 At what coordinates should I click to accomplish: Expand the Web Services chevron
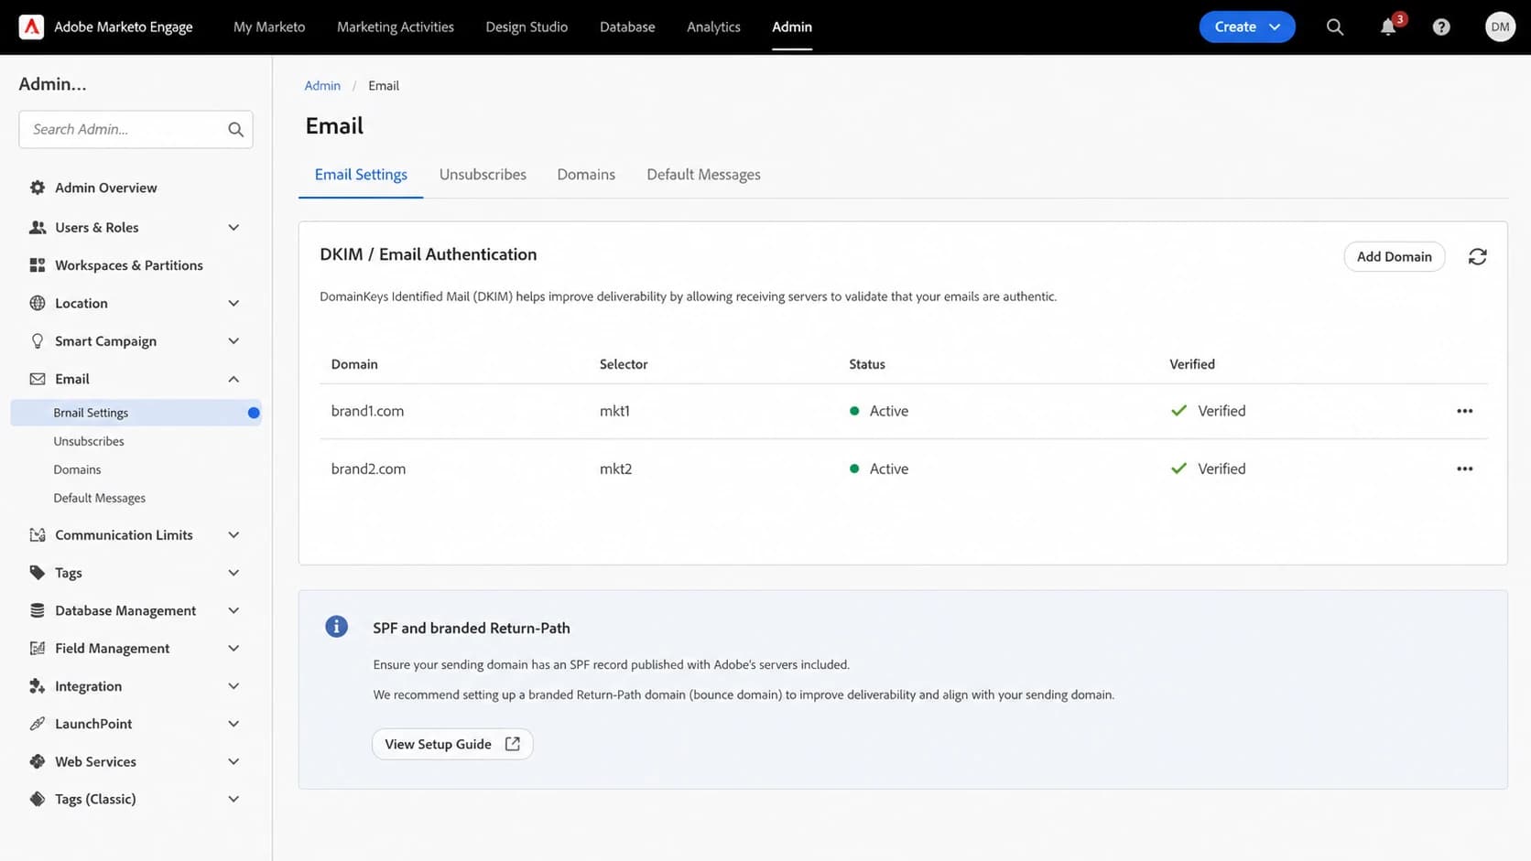click(x=233, y=761)
